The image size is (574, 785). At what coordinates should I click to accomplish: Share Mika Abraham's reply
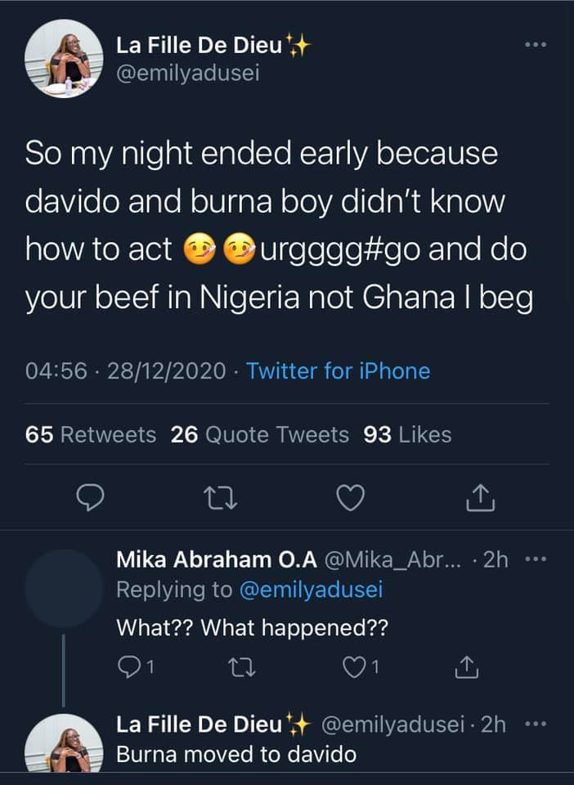pyautogui.click(x=466, y=668)
